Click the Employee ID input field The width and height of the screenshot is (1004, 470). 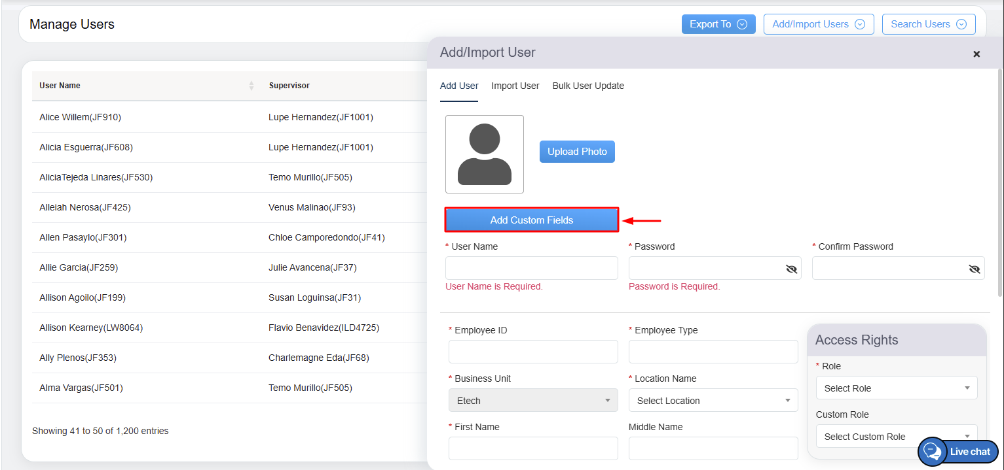point(532,352)
